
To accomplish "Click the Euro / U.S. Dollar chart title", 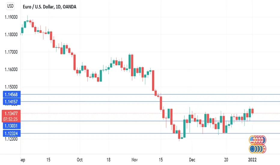I will click(50, 7).
